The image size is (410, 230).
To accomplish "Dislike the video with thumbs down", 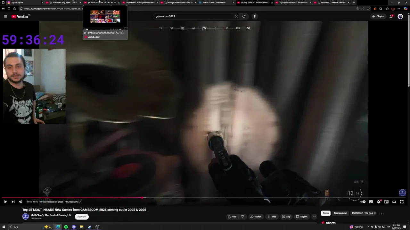I will tap(242, 217).
